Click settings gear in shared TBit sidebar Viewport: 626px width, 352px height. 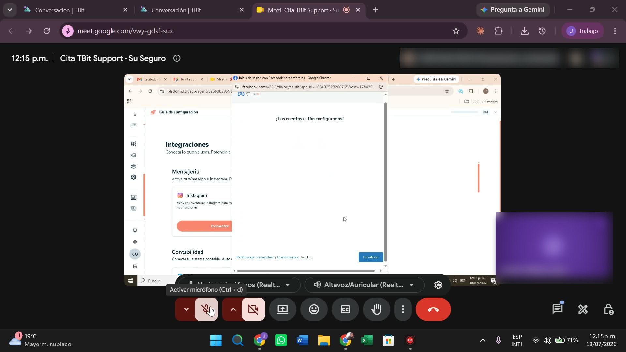click(x=134, y=177)
